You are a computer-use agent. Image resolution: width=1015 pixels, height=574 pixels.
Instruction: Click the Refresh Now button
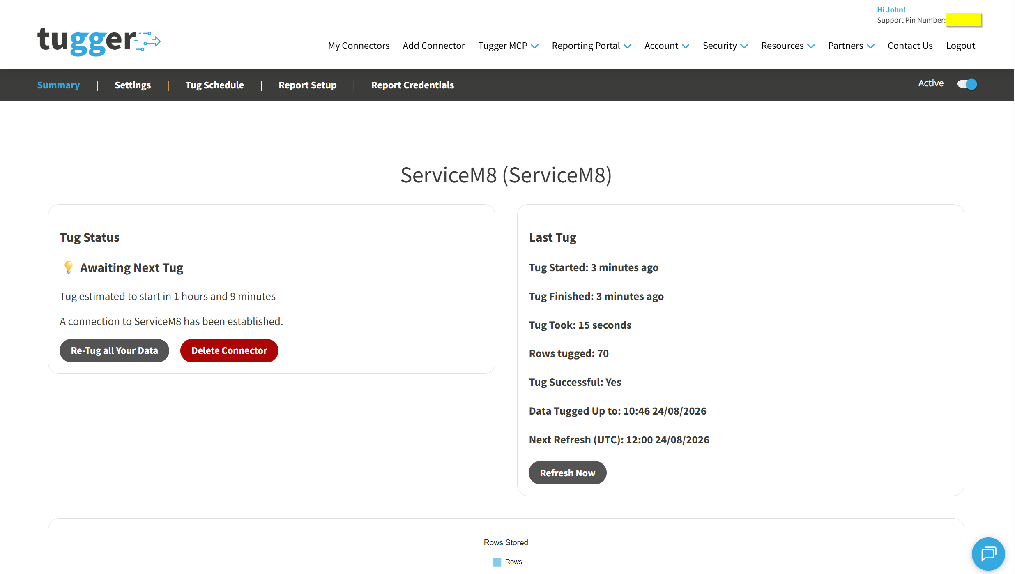click(x=567, y=473)
